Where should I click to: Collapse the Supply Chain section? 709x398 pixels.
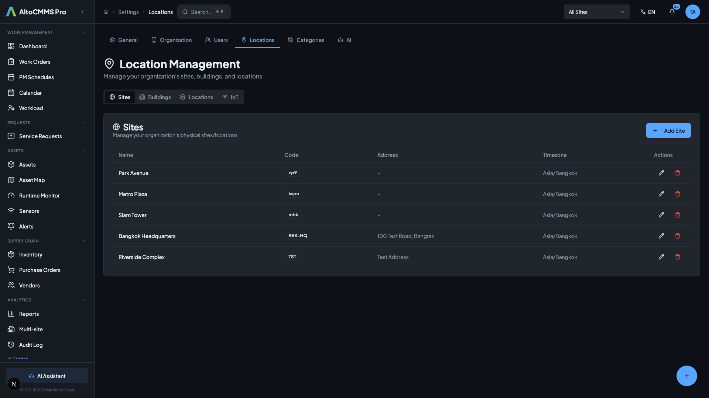tap(84, 241)
